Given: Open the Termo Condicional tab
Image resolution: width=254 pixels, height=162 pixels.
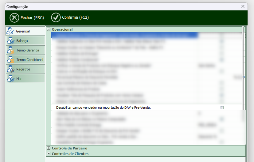Looking at the screenshot, I should [25, 60].
